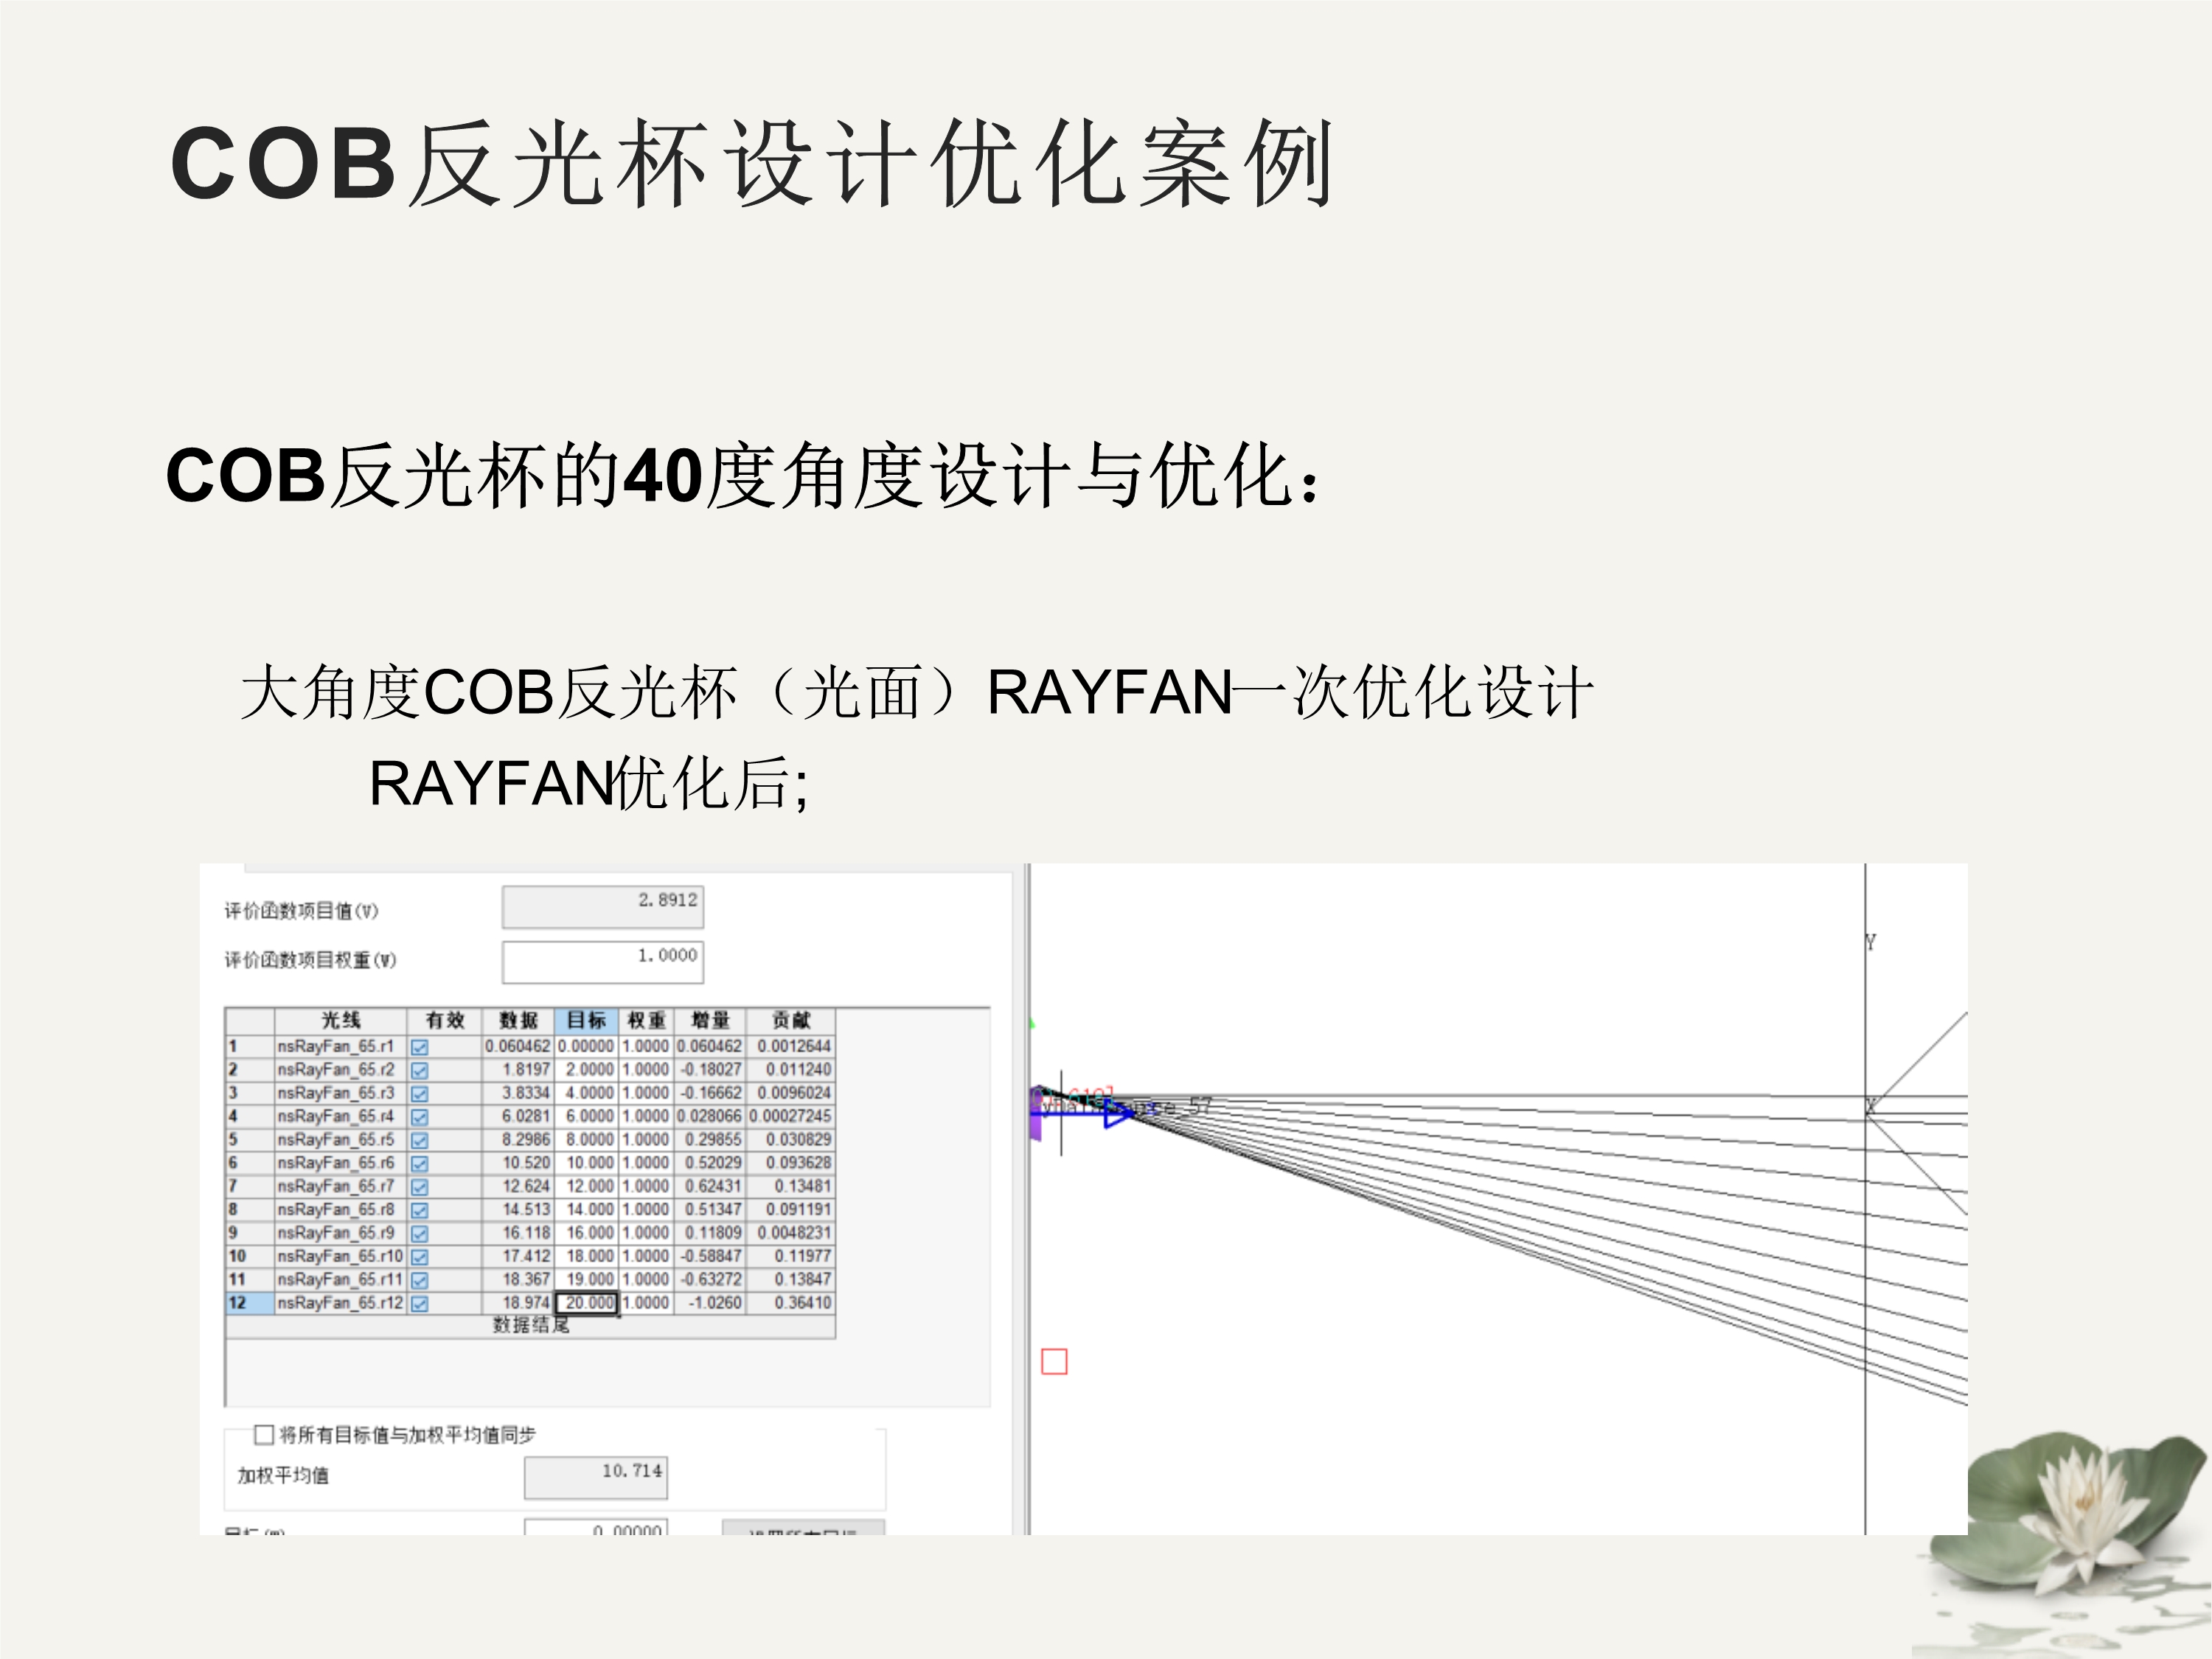This screenshot has width=2212, height=1659.
Task: Click the 评价函数项目值 field showing 2.8912
Action: pyautogui.click(x=602, y=906)
